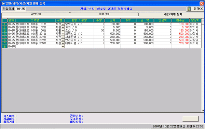Screen dimensions: 205x129
Task: Click customer cell 현대아파트 101동 106호
Action: [x=35, y=31]
